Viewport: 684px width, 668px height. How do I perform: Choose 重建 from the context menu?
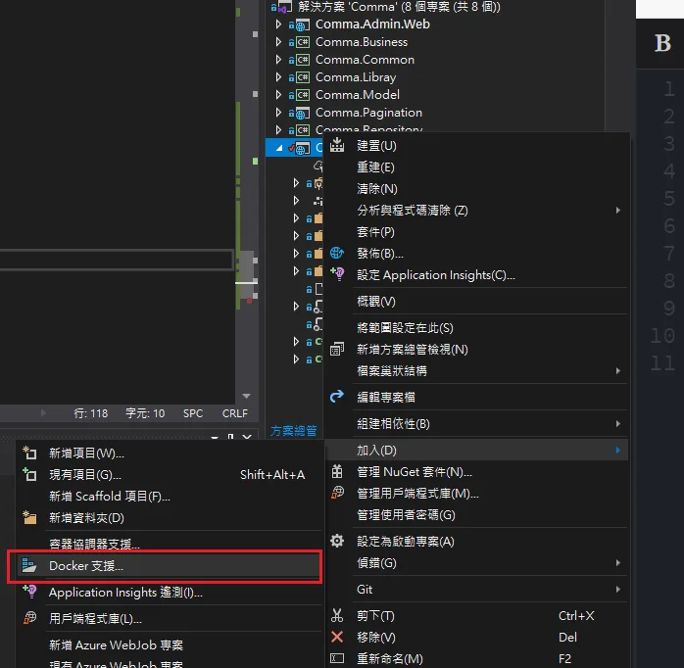(375, 167)
